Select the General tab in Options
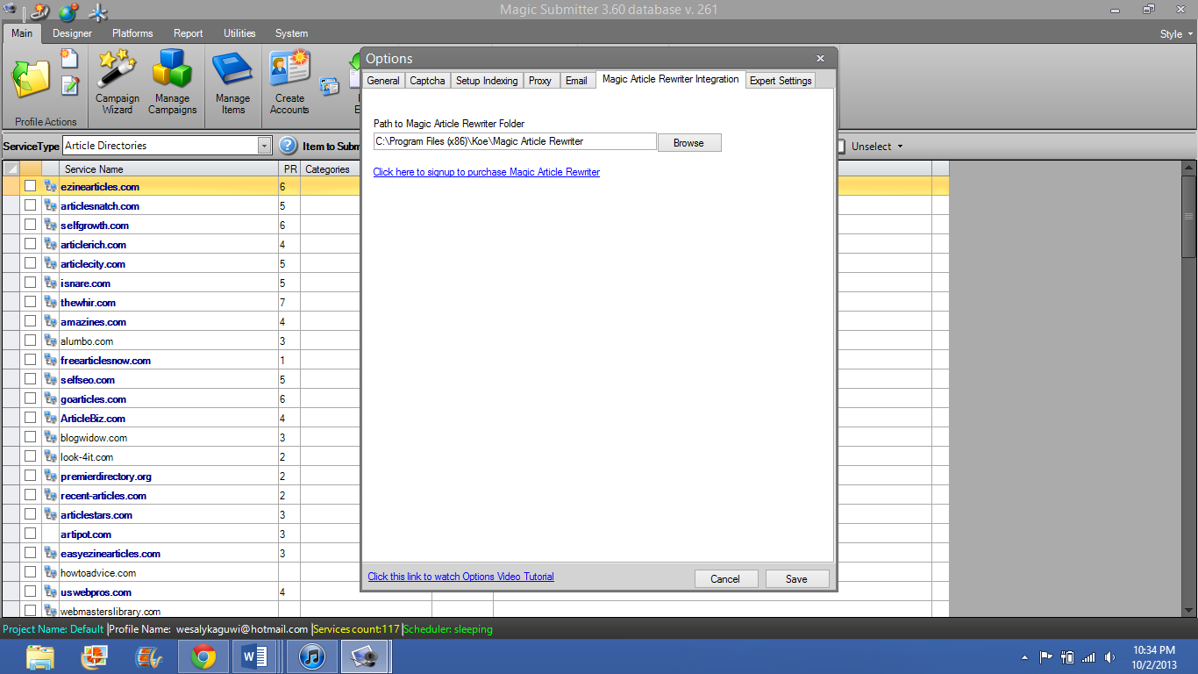The image size is (1198, 674). 383,81
